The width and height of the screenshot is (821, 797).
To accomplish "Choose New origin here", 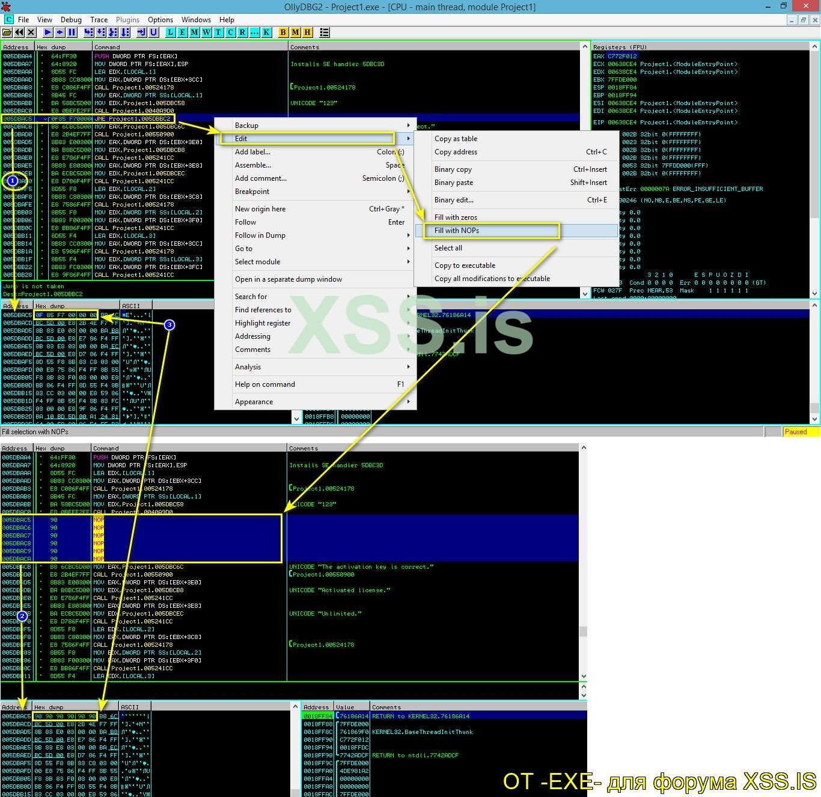I will point(316,209).
